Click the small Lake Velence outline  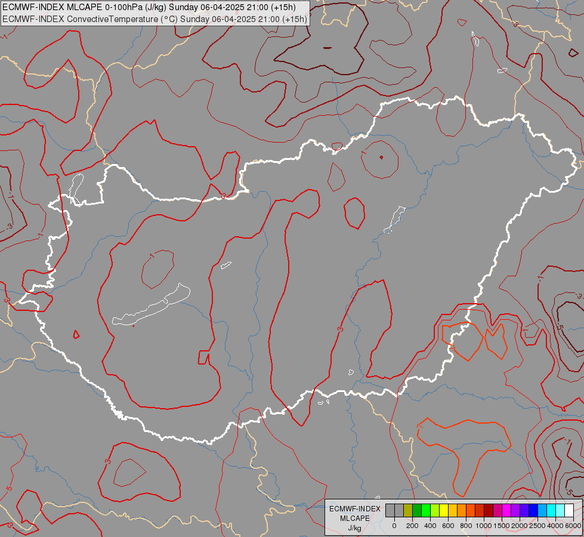click(x=225, y=265)
